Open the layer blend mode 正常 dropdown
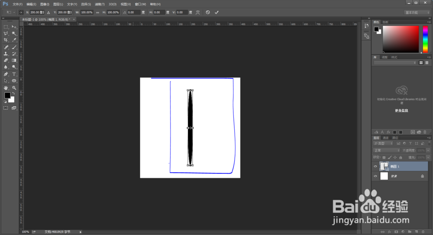The width and height of the screenshot is (433, 235). tap(386, 150)
